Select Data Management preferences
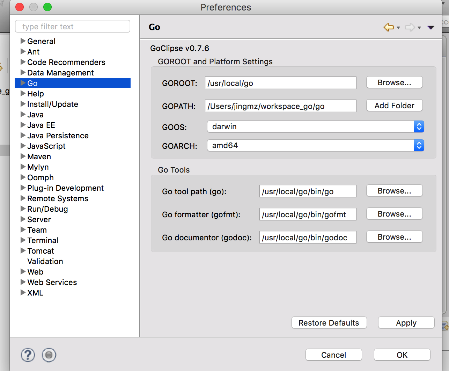Screen dimensions: 449x371 (x=60, y=73)
